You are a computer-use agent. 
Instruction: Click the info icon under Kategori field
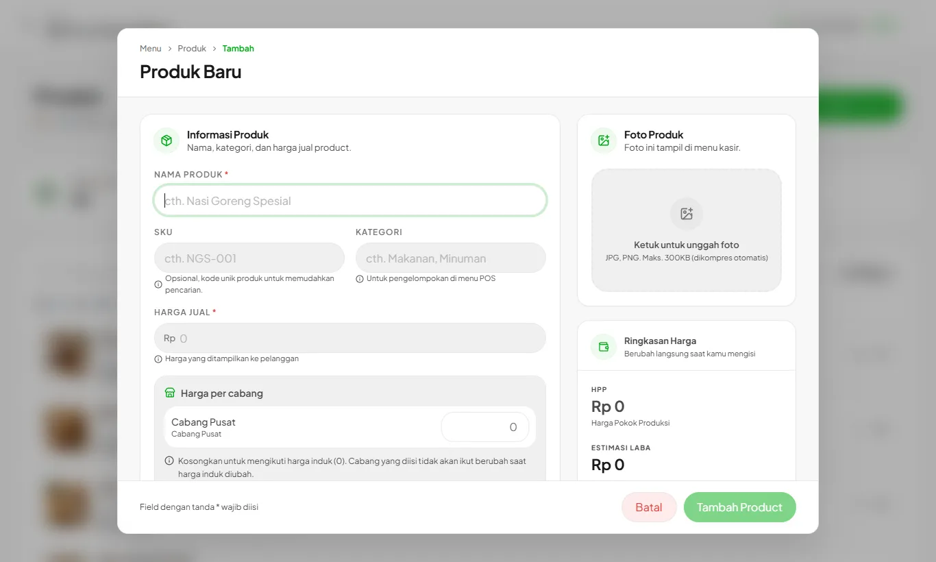click(x=360, y=279)
